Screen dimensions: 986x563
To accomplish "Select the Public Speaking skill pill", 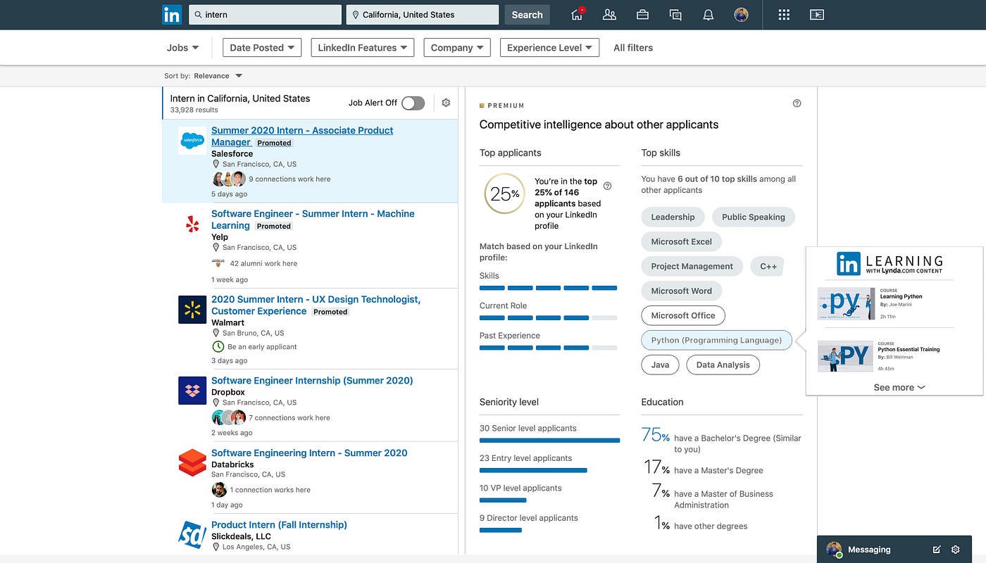I will 754,217.
